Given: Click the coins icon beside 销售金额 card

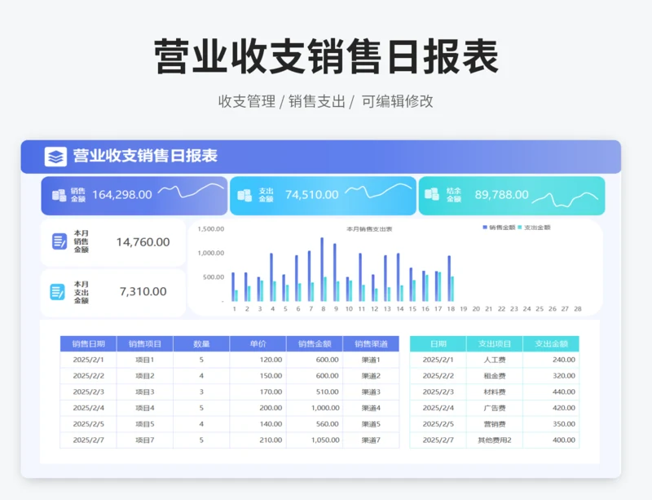Looking at the screenshot, I should (x=59, y=195).
